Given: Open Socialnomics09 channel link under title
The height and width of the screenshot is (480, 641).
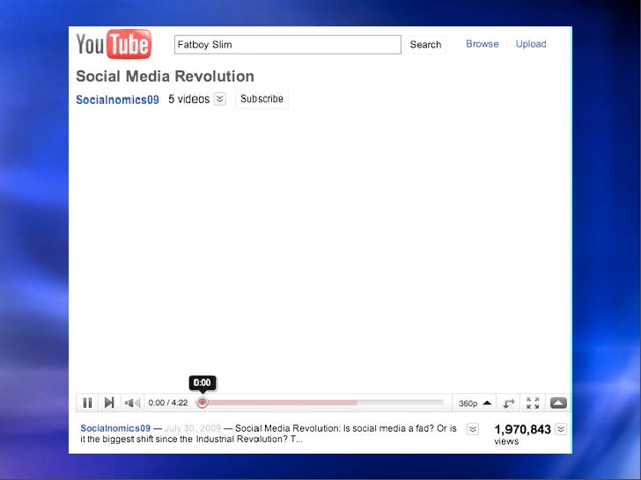Looking at the screenshot, I should (117, 99).
